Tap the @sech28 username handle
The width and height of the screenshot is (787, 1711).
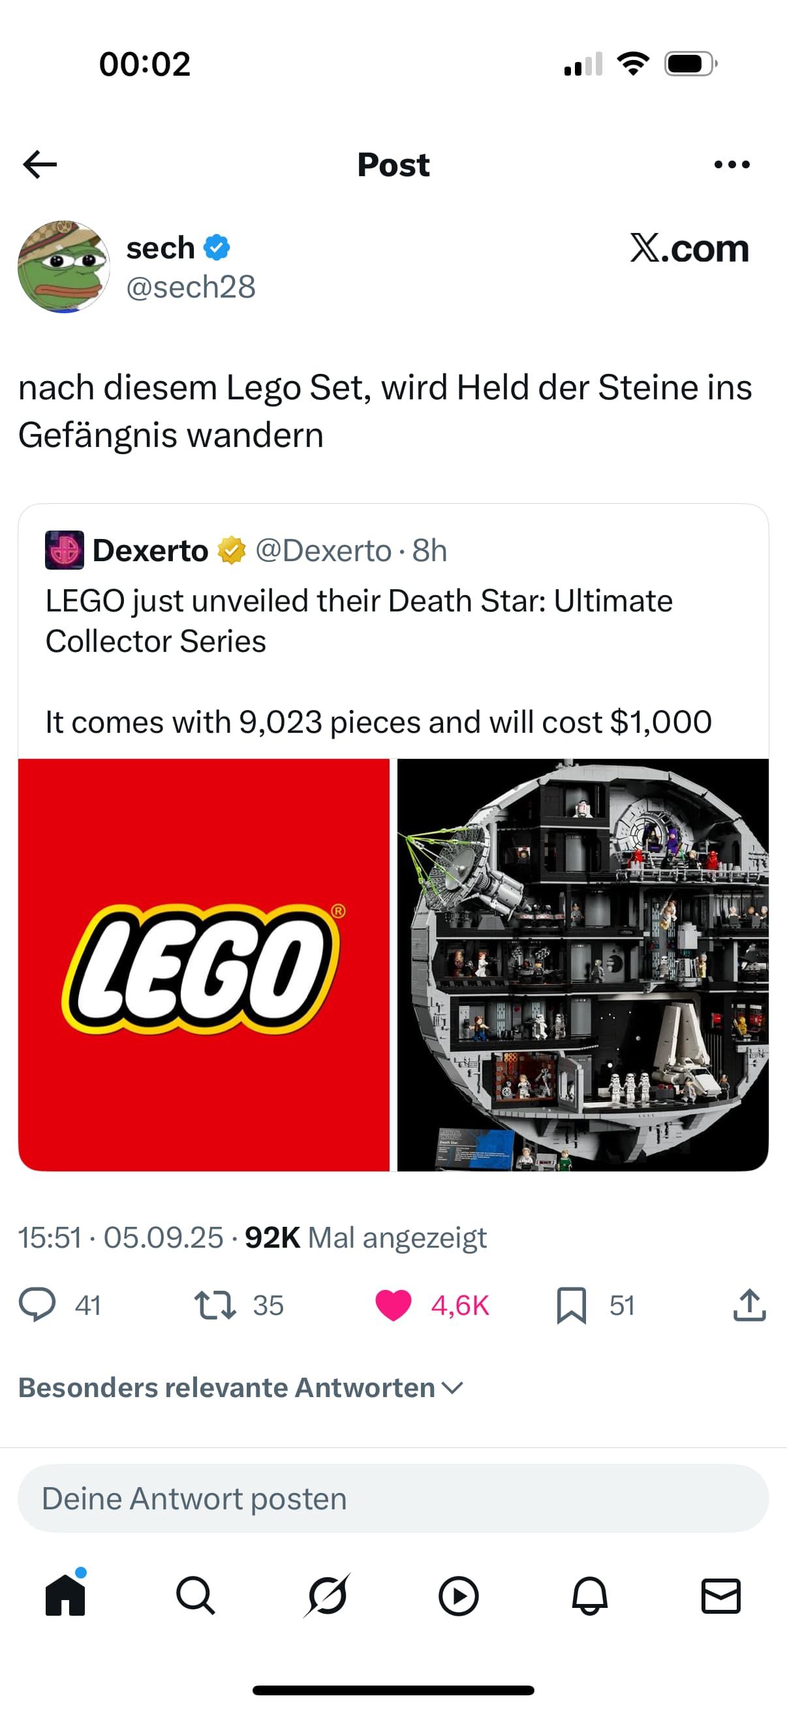point(191,287)
